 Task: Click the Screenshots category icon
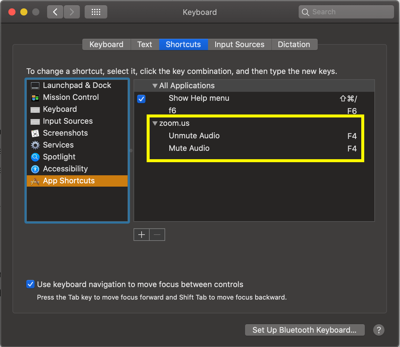tap(35, 133)
